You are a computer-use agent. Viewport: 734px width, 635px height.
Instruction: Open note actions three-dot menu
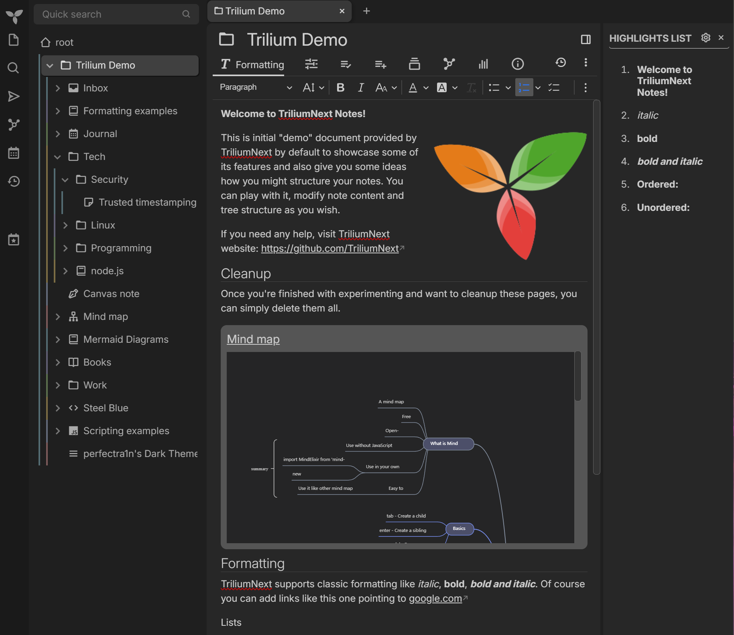point(586,63)
